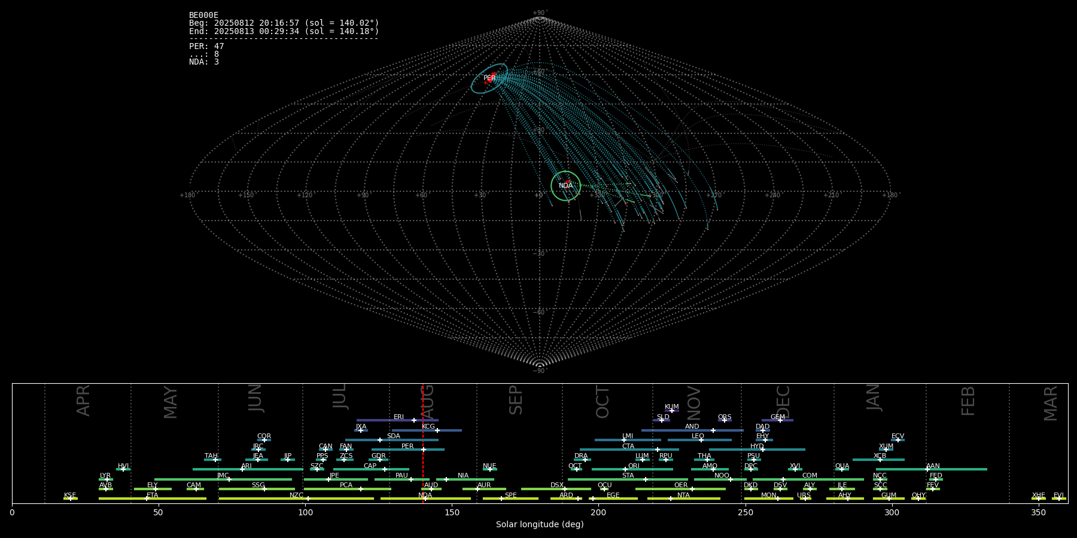Image resolution: width=1077 pixels, height=538 pixels.
Task: Select the AUD shower label in the timeline
Action: pos(431,485)
